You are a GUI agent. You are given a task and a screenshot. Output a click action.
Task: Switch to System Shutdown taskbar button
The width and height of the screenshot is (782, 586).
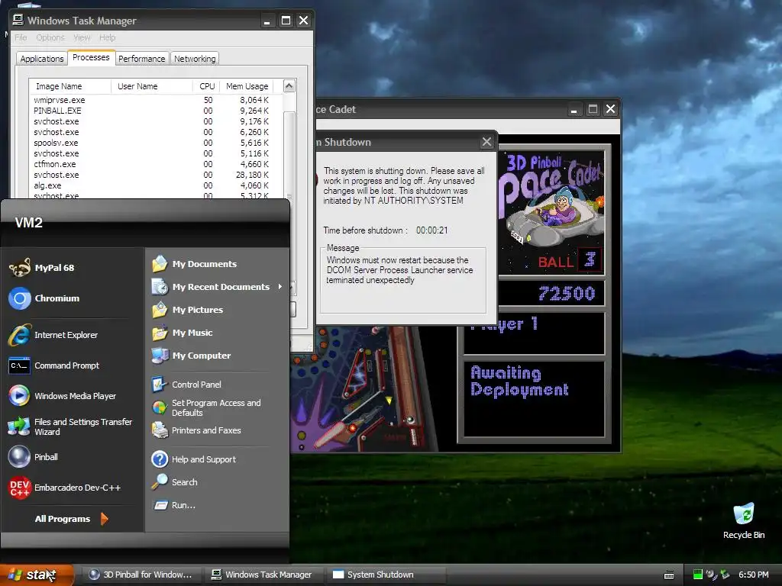(386, 575)
